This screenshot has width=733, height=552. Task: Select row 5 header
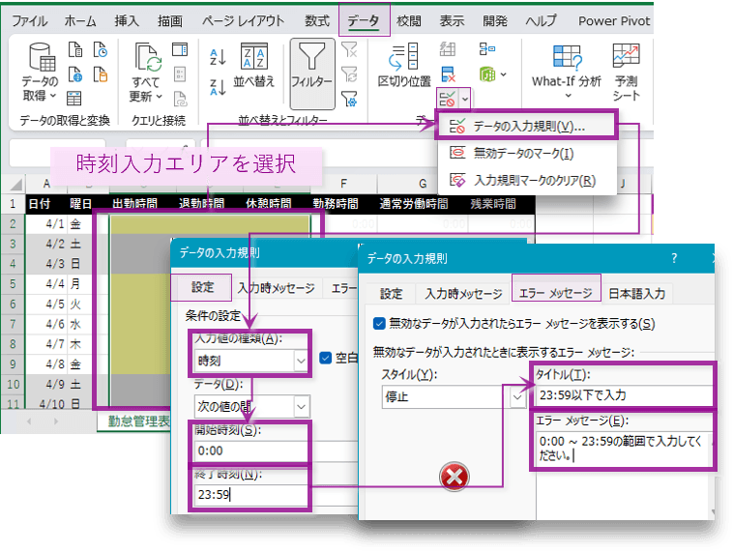click(13, 283)
